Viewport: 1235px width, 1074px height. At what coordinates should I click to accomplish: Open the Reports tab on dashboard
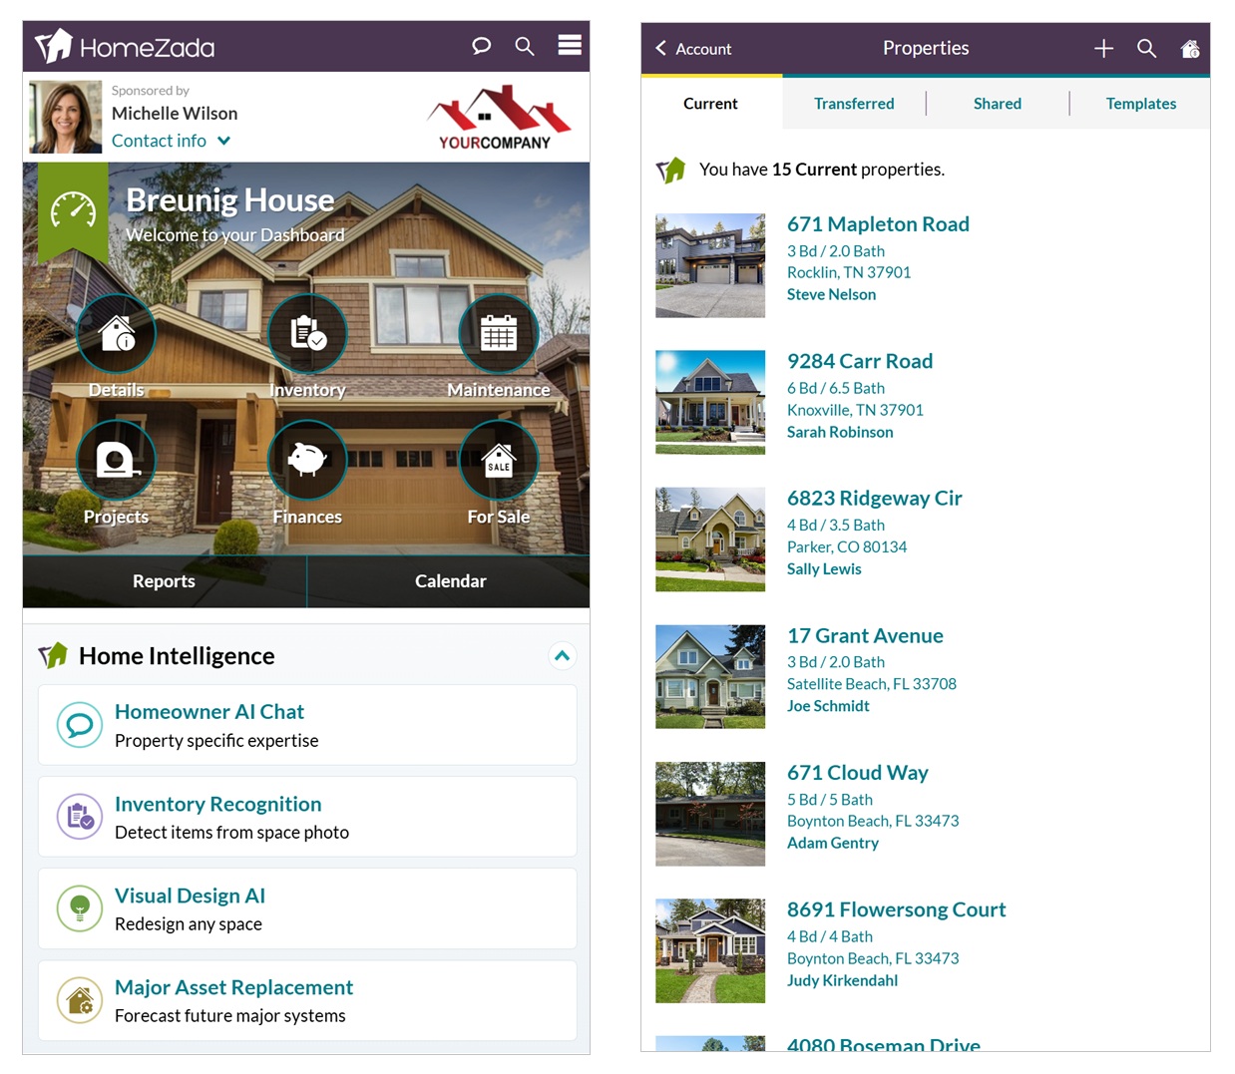165,581
